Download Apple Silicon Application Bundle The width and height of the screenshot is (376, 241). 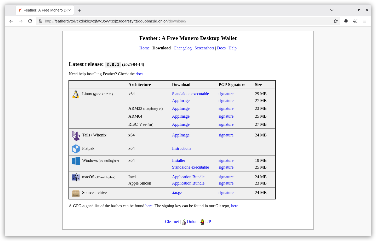pos(188,183)
